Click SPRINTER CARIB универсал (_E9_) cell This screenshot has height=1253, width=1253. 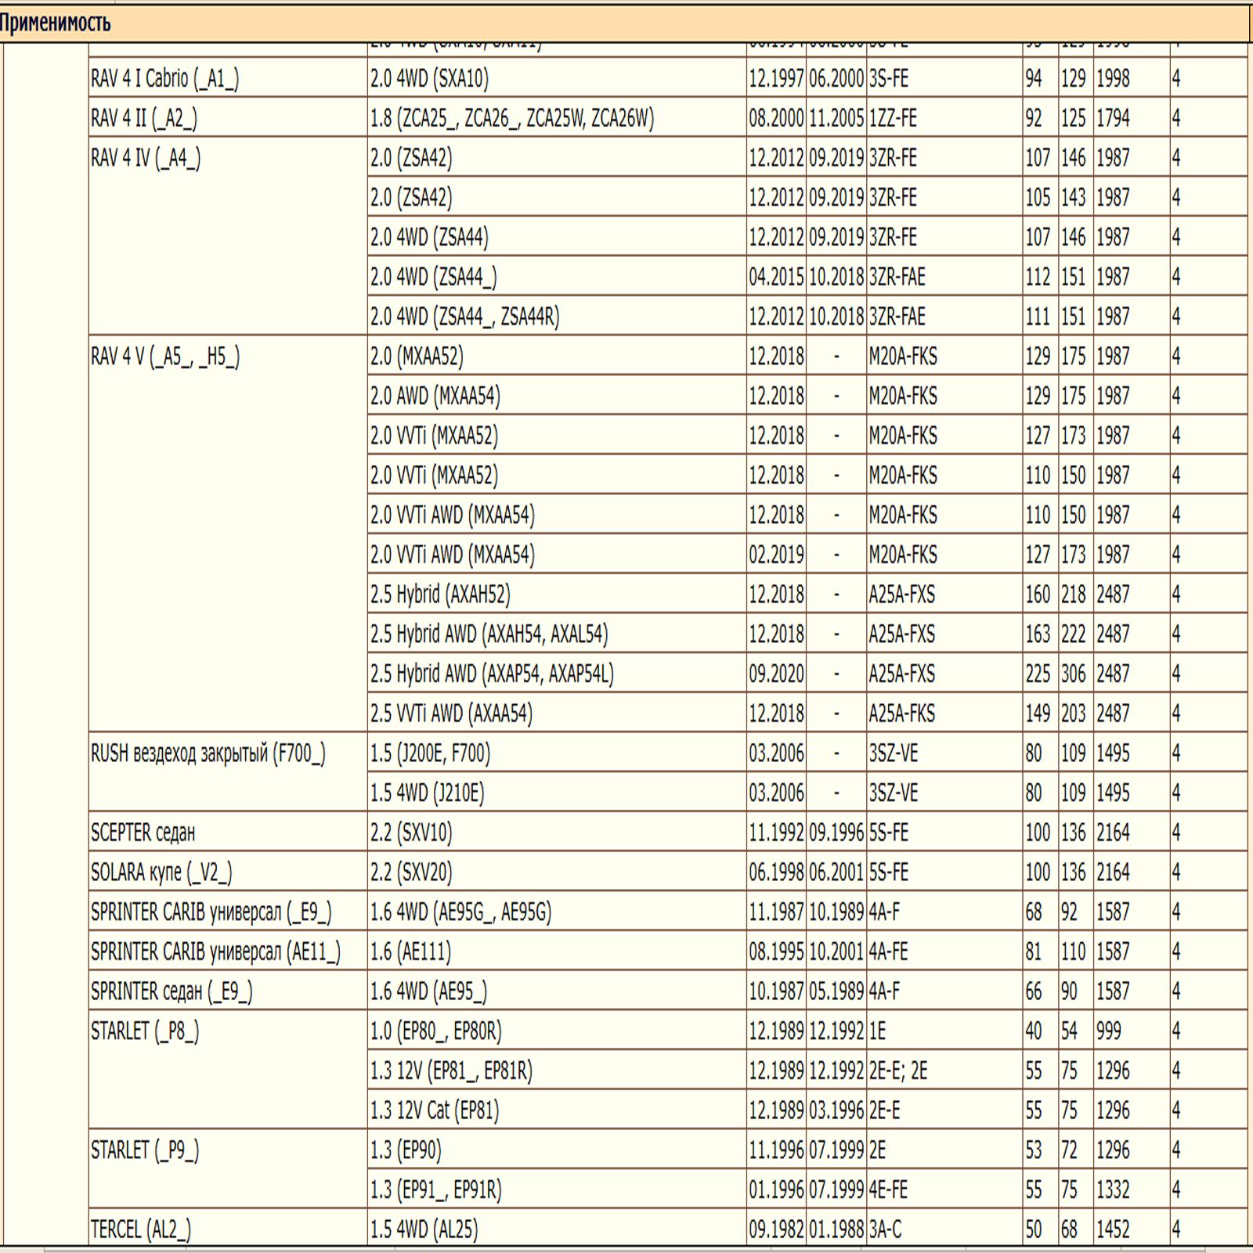pos(211,912)
